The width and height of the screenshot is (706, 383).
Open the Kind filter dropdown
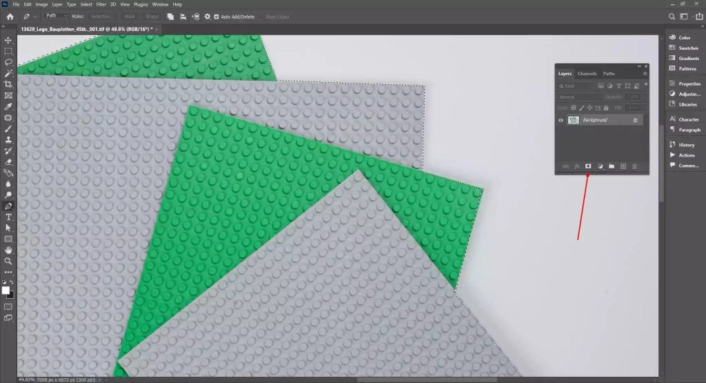click(576, 86)
